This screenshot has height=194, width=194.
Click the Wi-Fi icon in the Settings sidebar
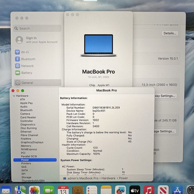point(17,52)
